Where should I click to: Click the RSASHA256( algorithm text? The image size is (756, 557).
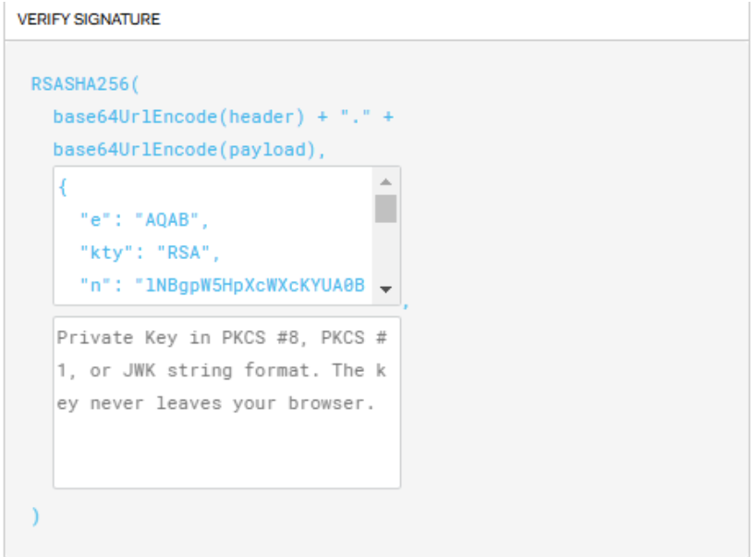(x=84, y=84)
